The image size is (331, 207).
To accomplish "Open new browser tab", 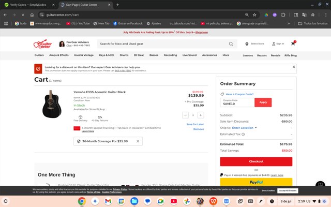I will (x=117, y=5).
